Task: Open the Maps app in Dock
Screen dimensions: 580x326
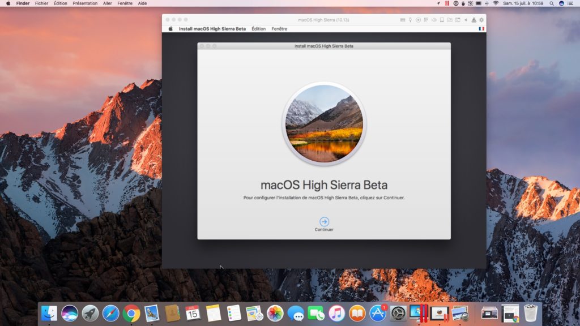Action: click(x=254, y=314)
